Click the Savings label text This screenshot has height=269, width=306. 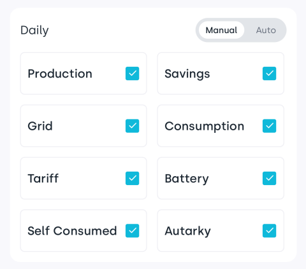click(187, 74)
